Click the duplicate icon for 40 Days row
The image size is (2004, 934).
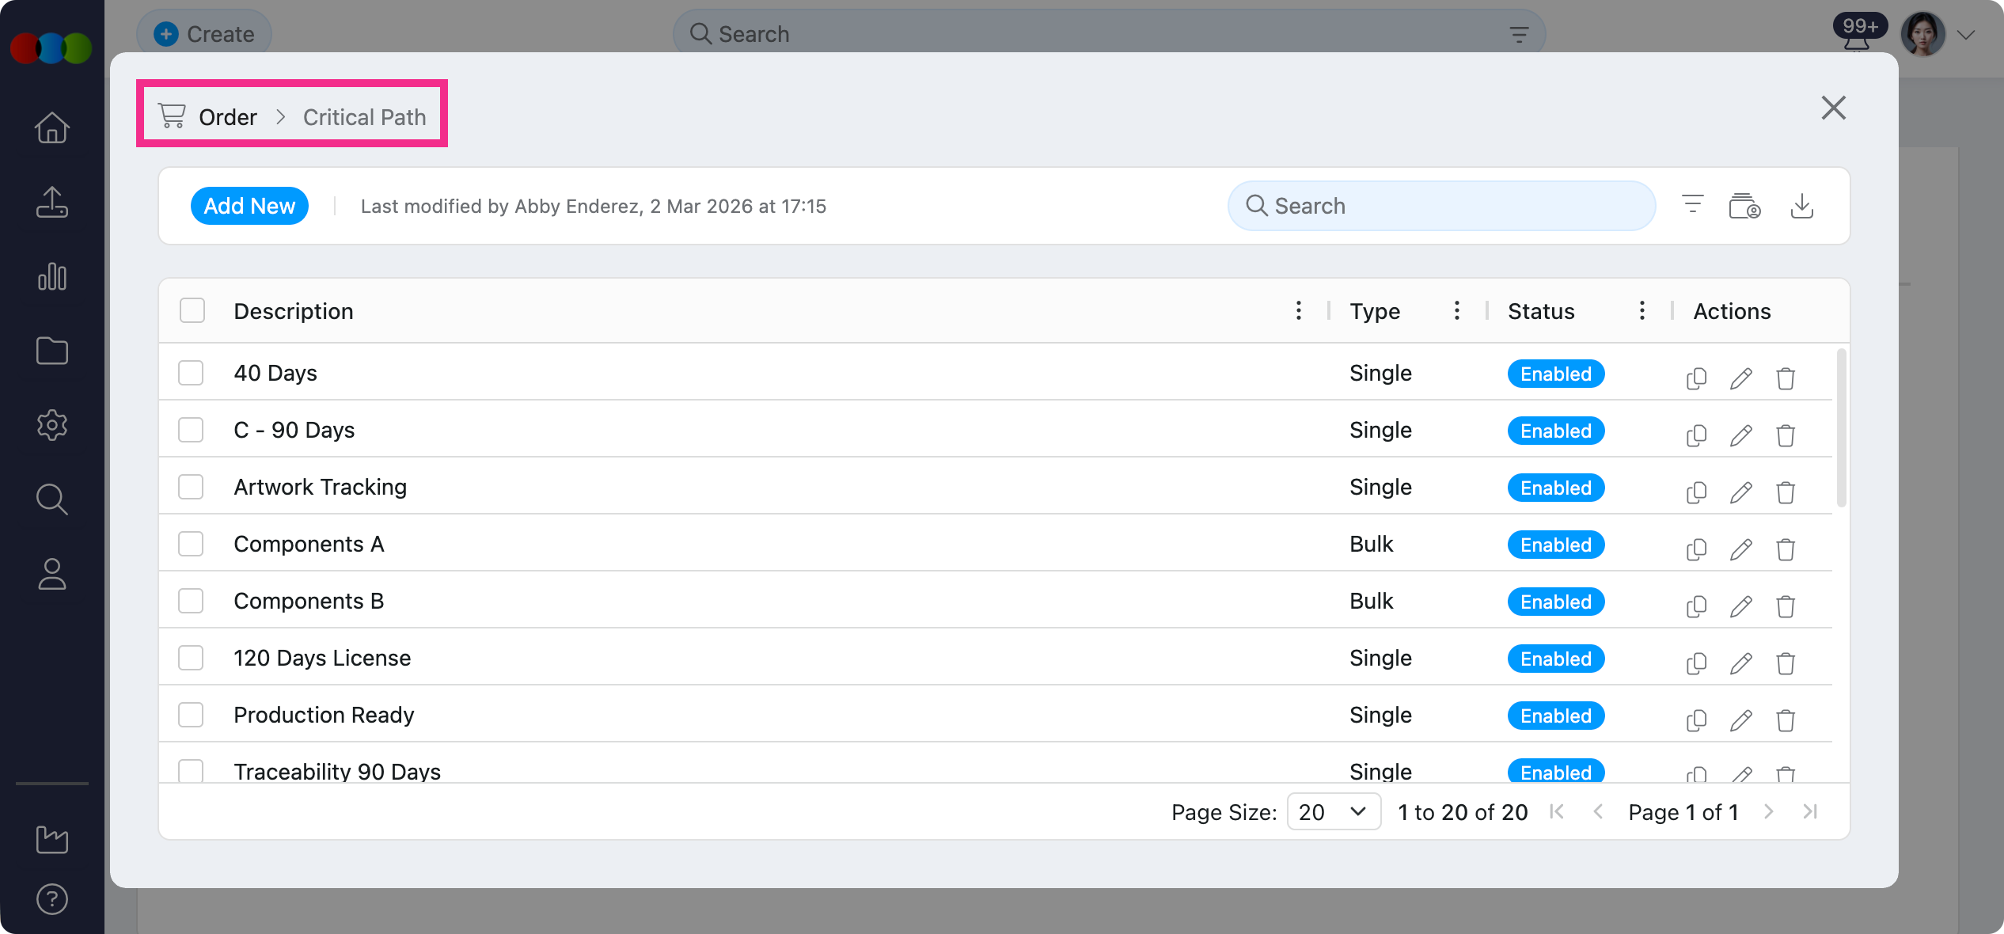coord(1696,378)
